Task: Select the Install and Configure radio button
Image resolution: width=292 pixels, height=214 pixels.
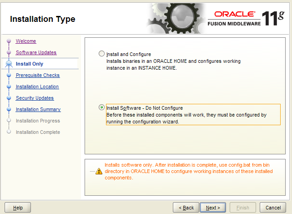Action: (x=101, y=54)
